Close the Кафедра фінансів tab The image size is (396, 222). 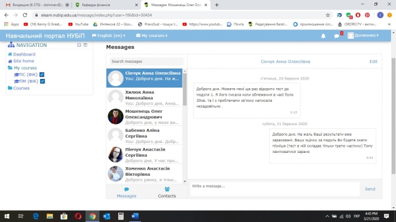pyautogui.click(x=136, y=5)
